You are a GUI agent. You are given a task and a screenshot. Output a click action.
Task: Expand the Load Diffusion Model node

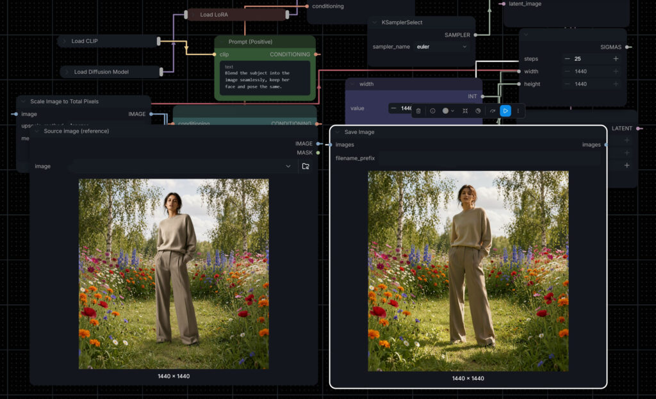pos(67,72)
